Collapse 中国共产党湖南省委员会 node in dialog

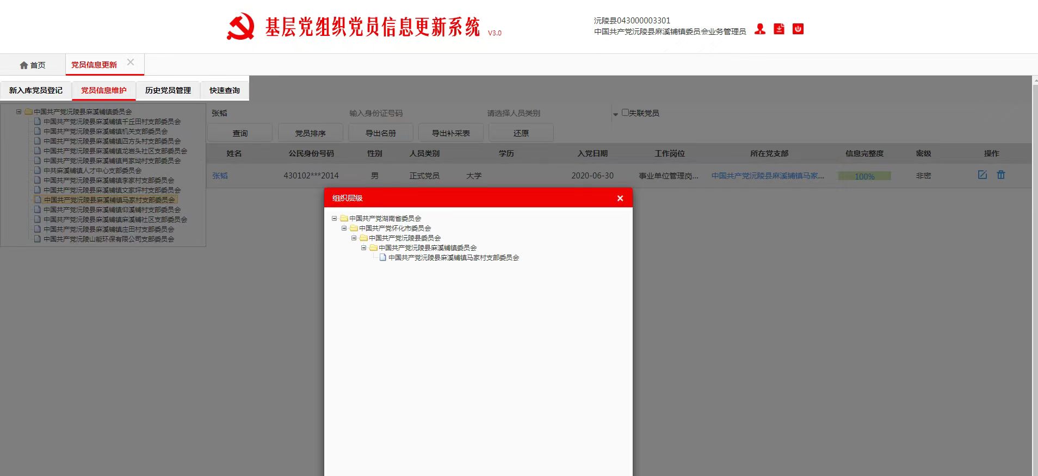(334, 219)
